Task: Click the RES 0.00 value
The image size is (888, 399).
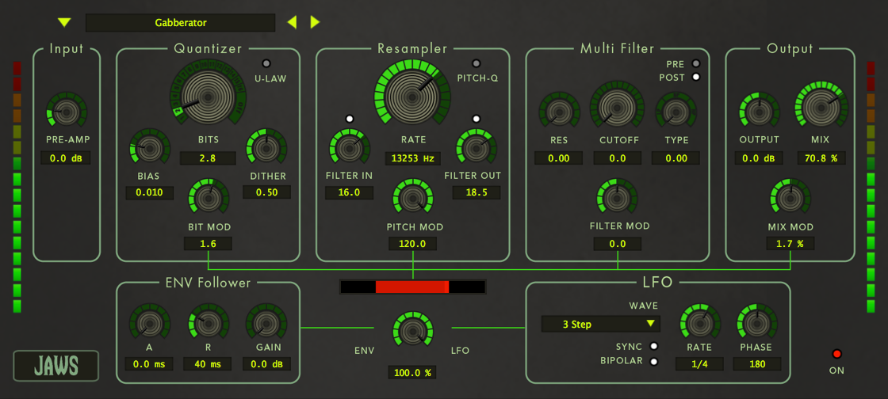Action: 559,158
